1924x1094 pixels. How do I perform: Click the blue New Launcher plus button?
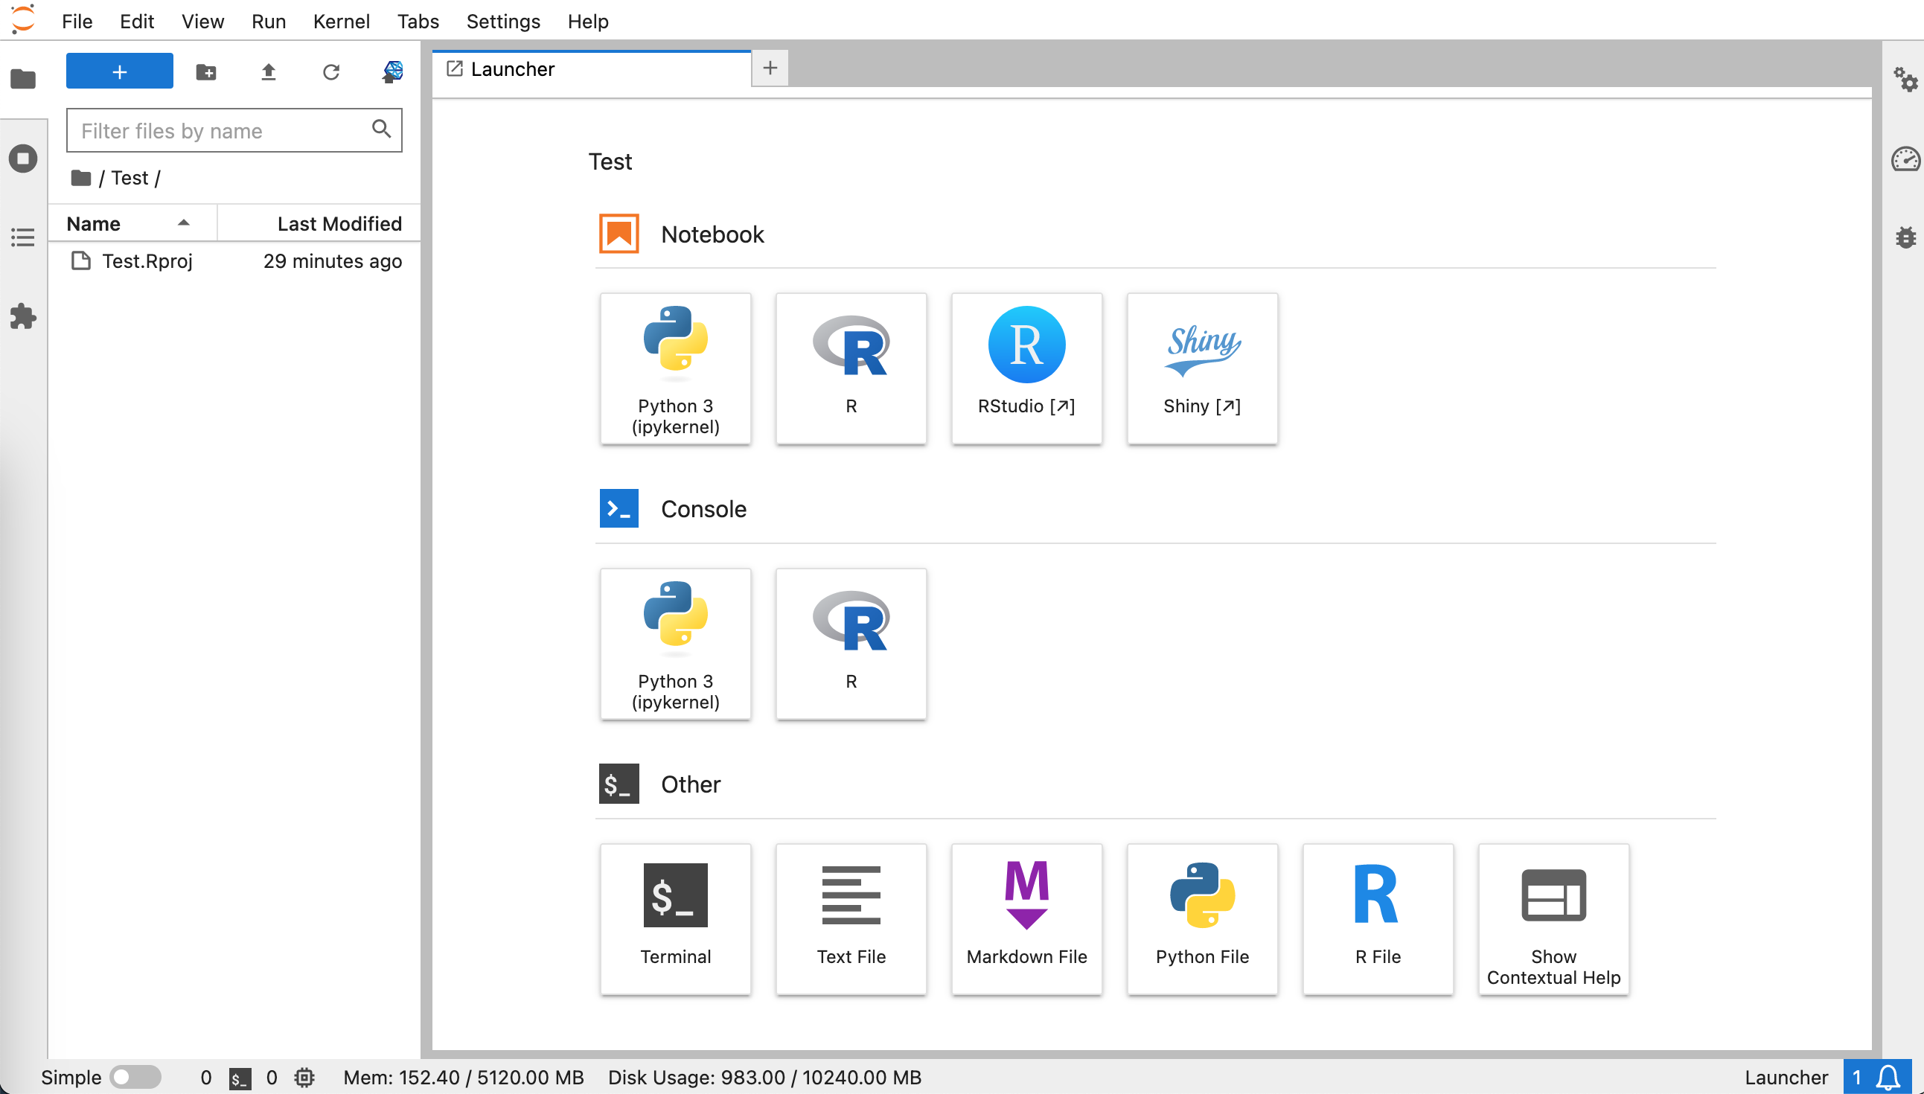point(119,71)
